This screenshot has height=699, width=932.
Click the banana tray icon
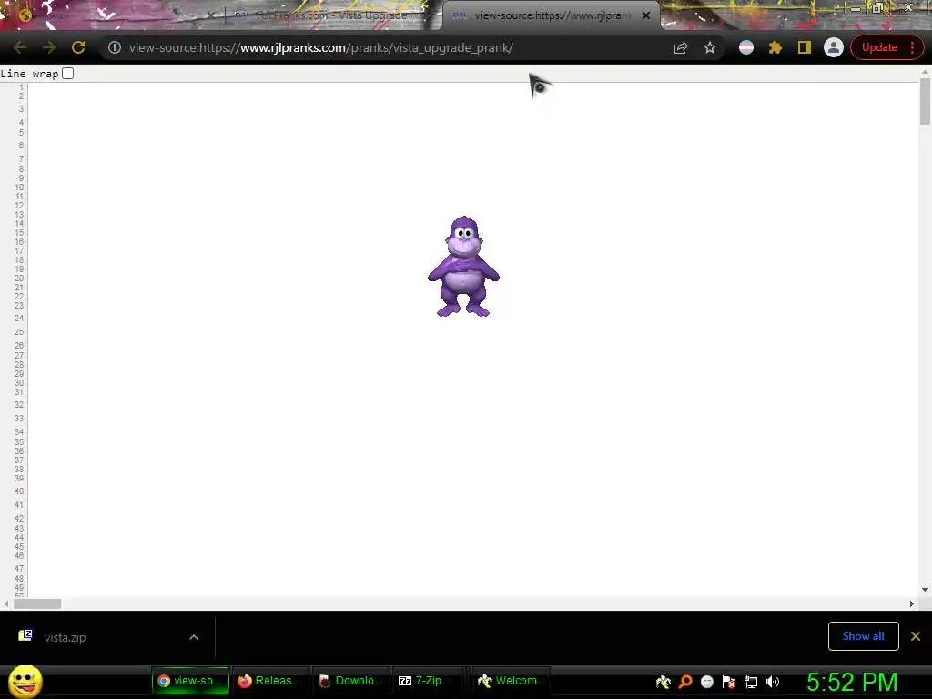click(664, 682)
